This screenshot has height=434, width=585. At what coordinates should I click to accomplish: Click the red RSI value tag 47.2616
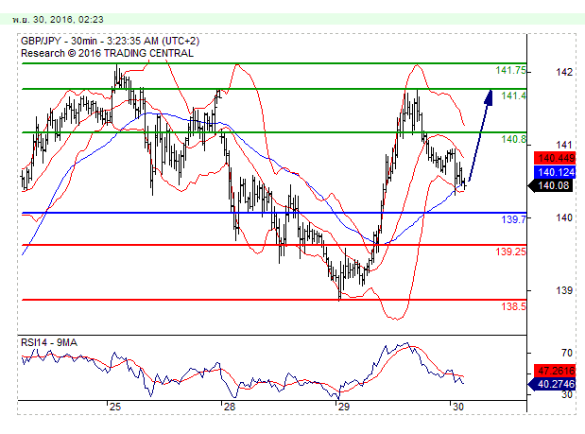(555, 371)
